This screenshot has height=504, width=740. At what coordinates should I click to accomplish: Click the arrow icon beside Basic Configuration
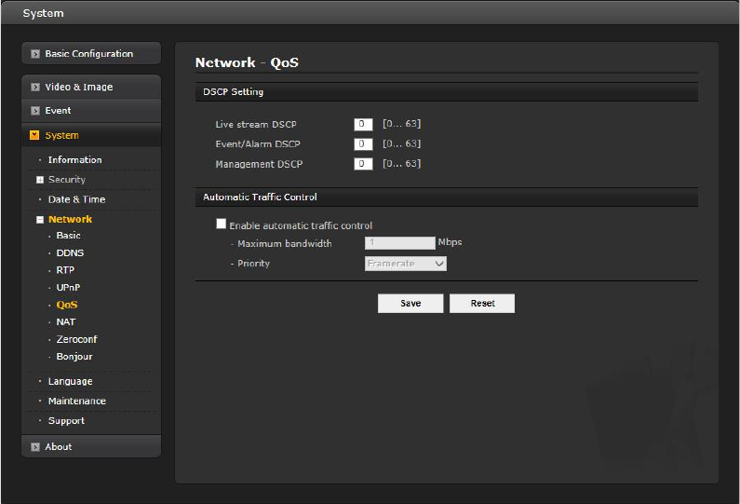click(35, 54)
